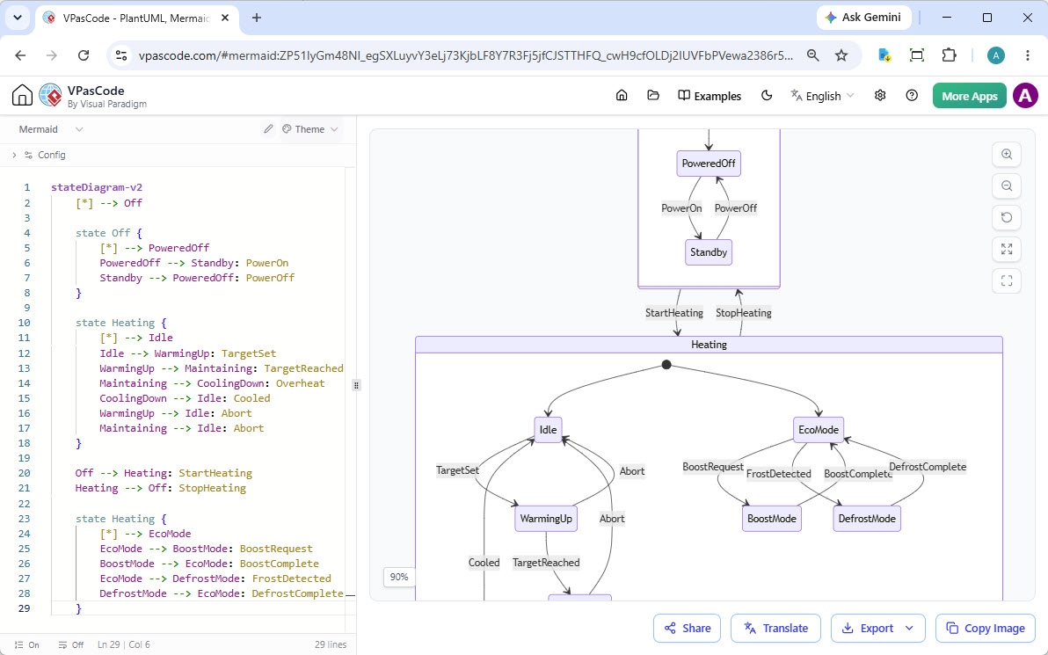Click the Idle state node
This screenshot has width=1048, height=655.
pyautogui.click(x=548, y=430)
